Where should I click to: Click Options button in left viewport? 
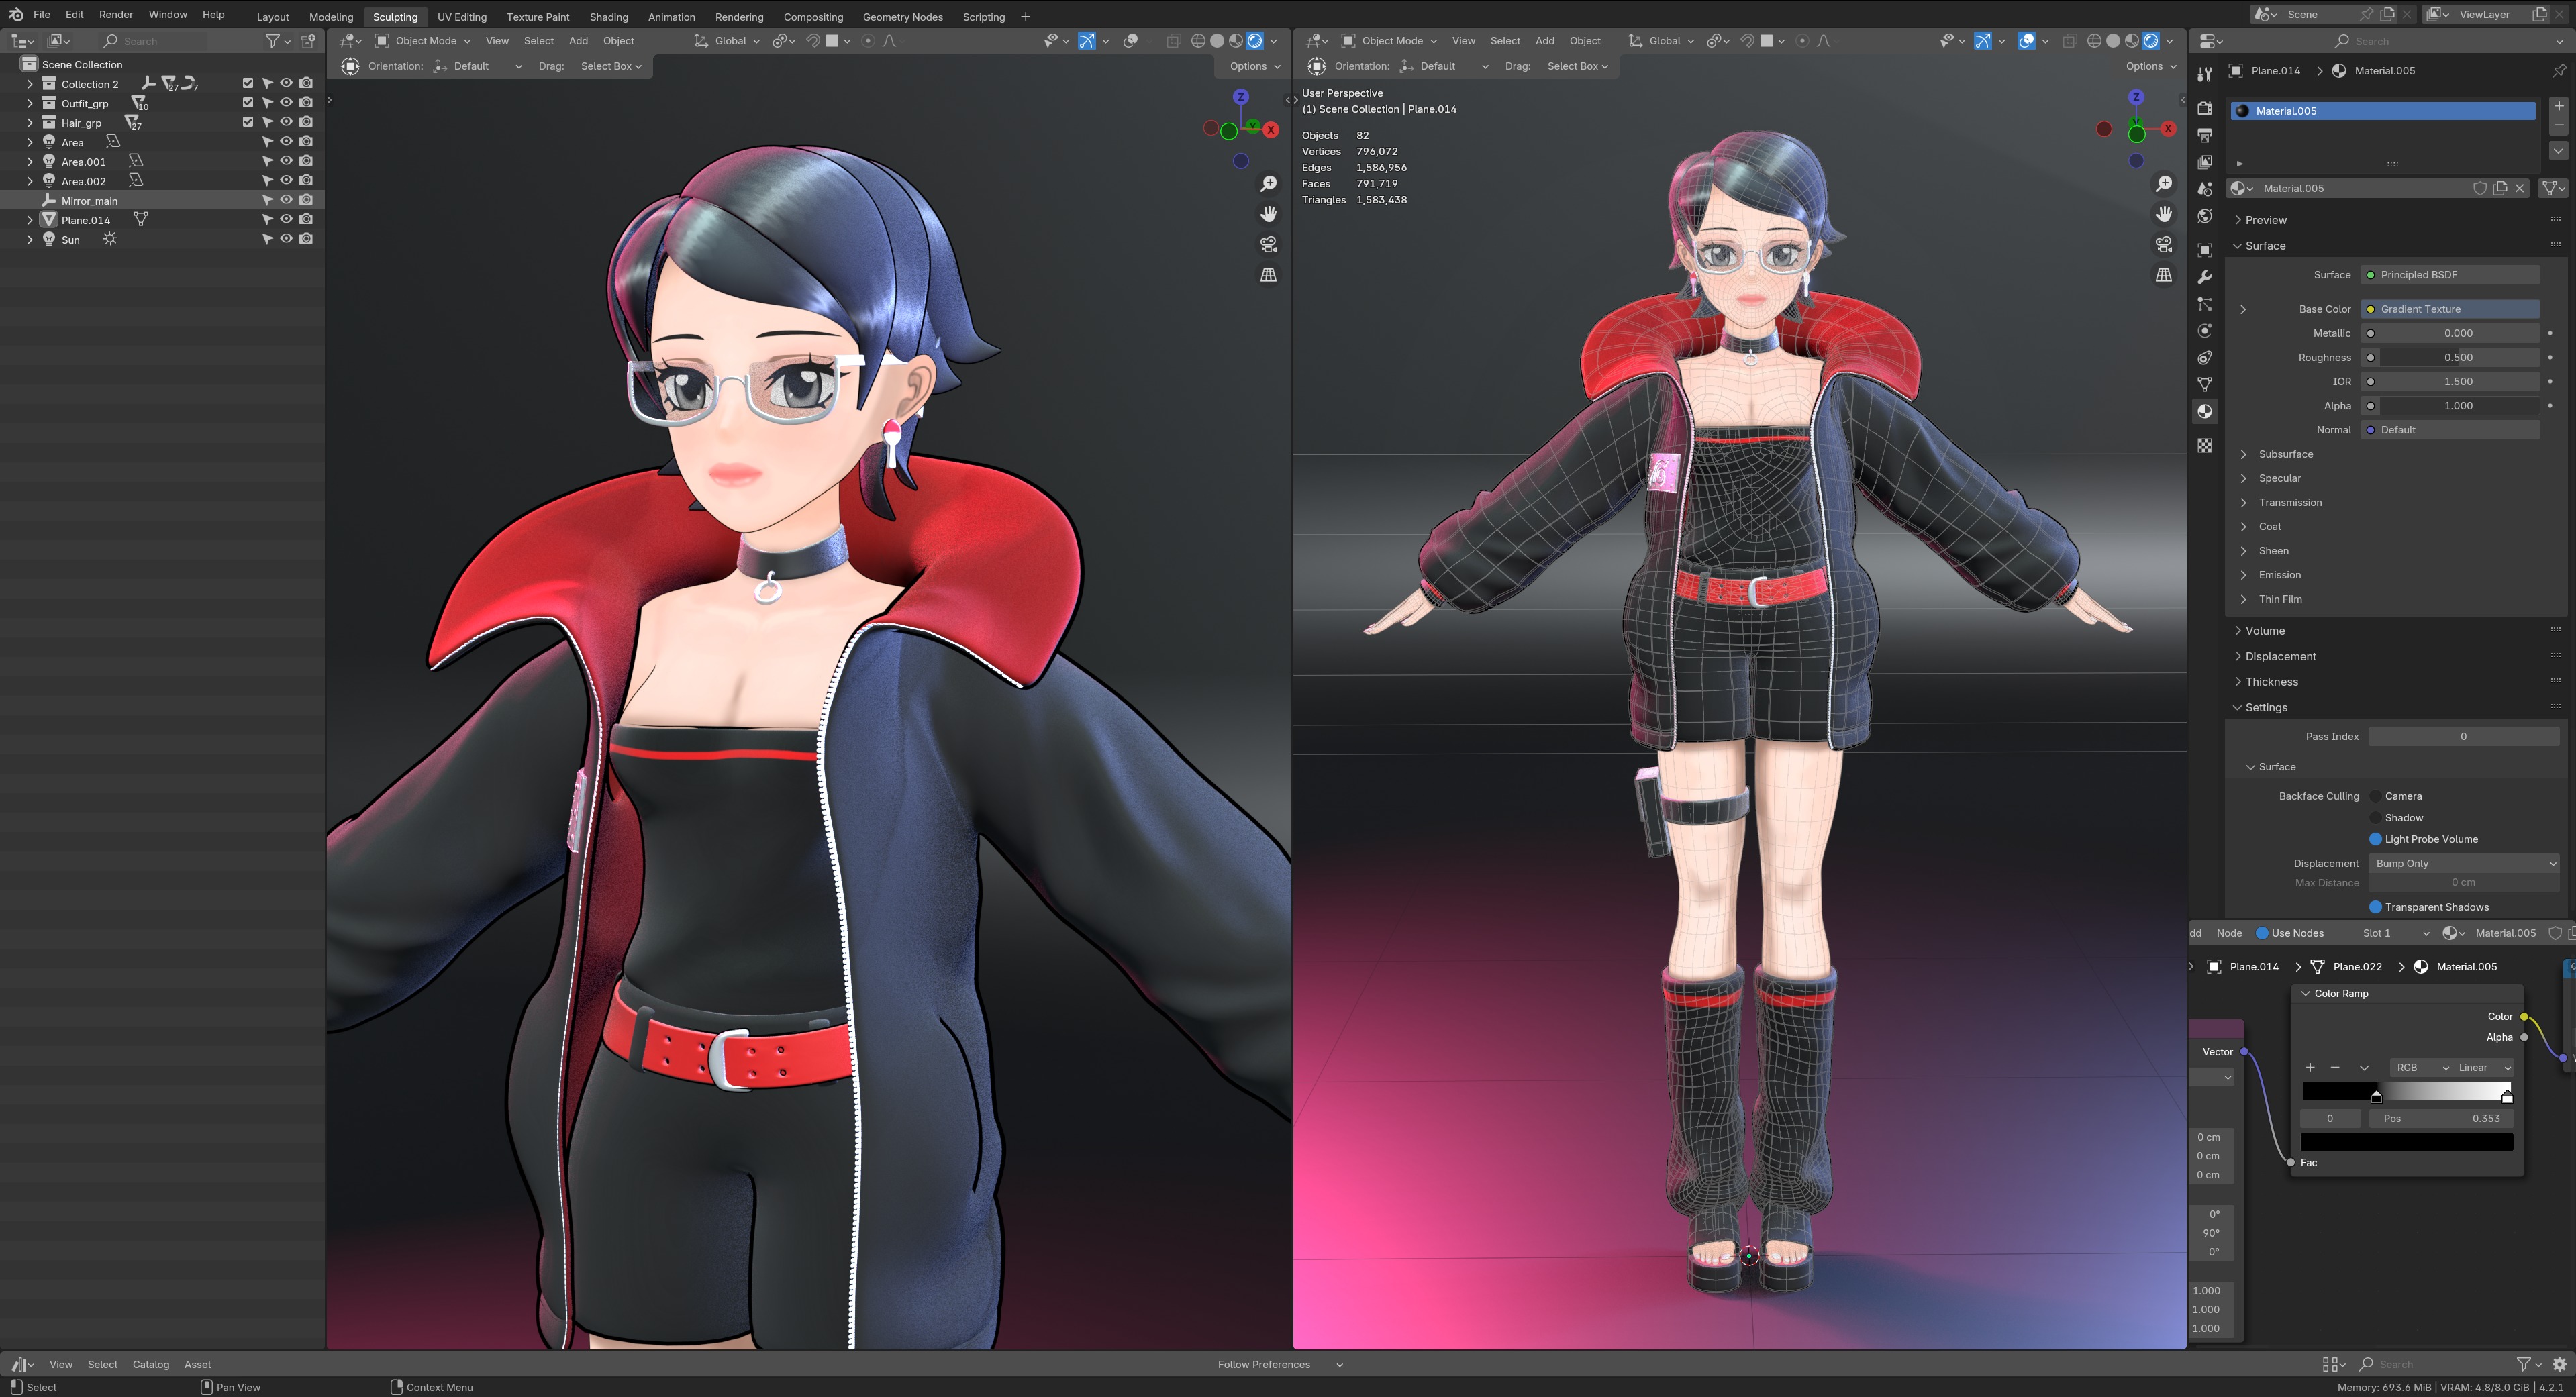pos(1254,66)
